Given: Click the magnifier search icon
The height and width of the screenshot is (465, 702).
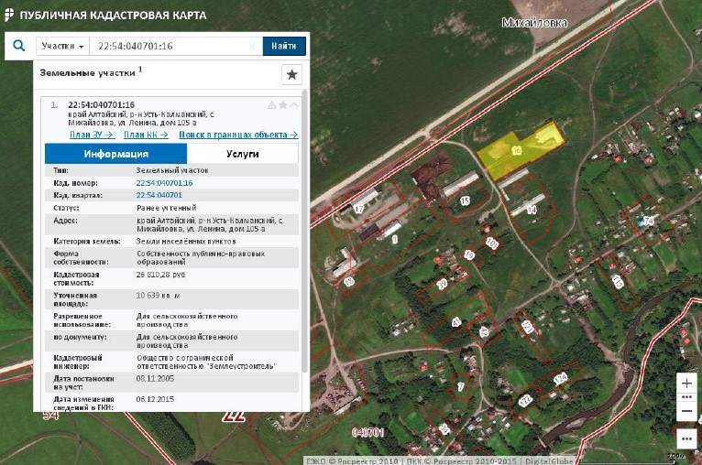Looking at the screenshot, I should click(18, 46).
